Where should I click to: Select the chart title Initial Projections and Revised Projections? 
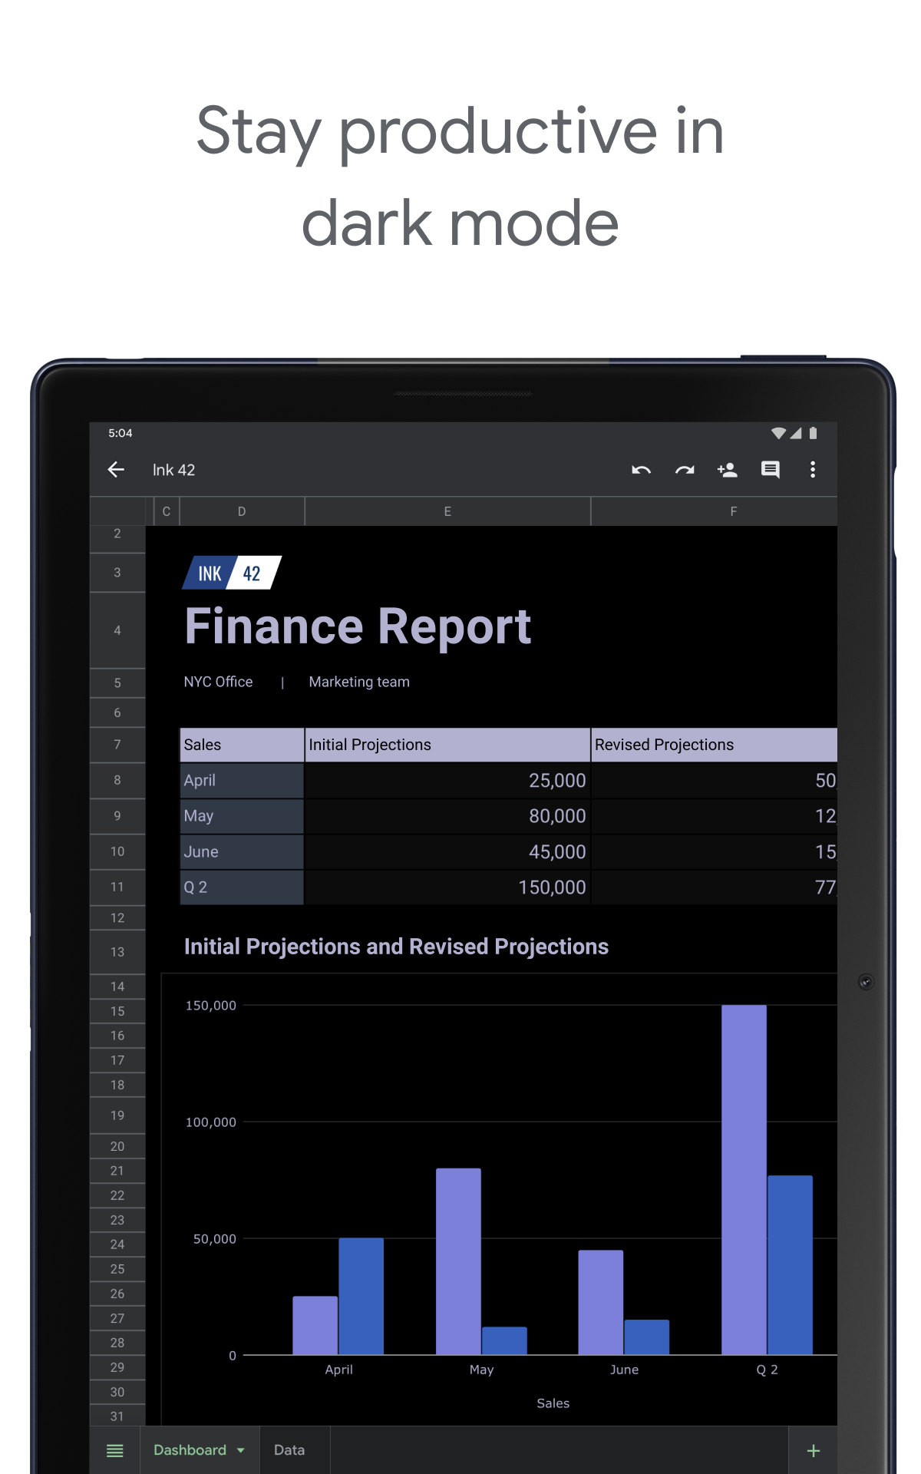tap(396, 947)
